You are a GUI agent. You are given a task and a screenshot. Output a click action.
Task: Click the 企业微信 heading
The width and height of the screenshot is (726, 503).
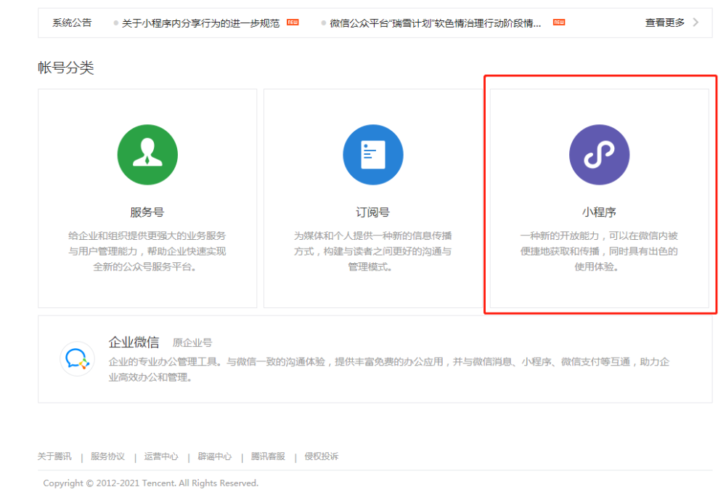point(134,342)
